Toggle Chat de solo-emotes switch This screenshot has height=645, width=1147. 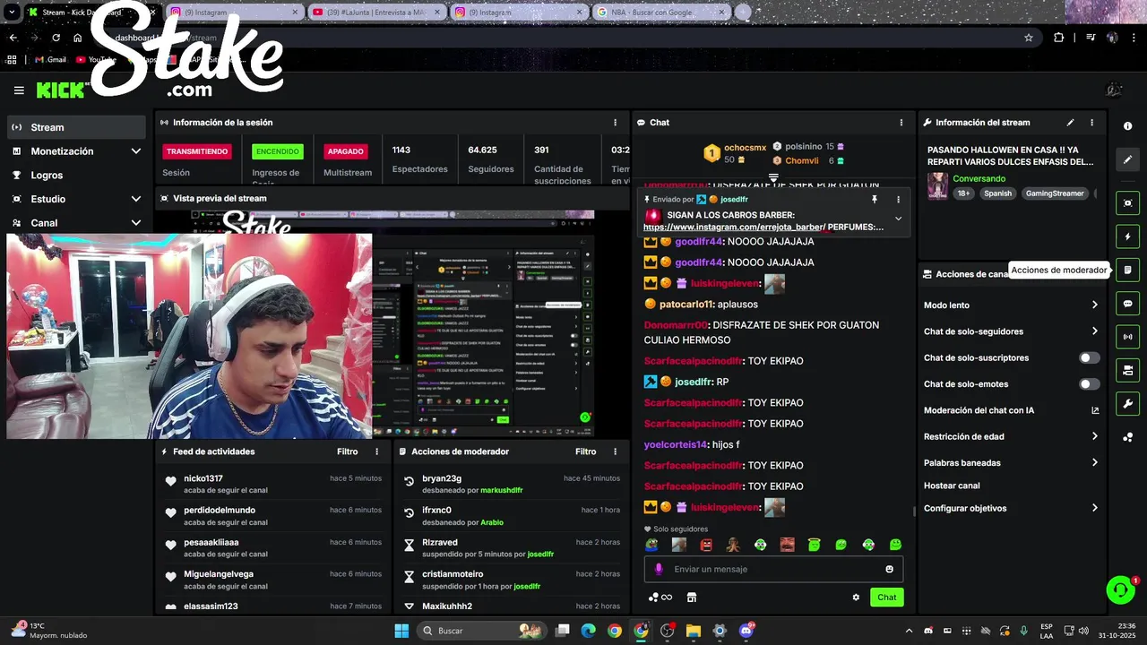point(1089,384)
